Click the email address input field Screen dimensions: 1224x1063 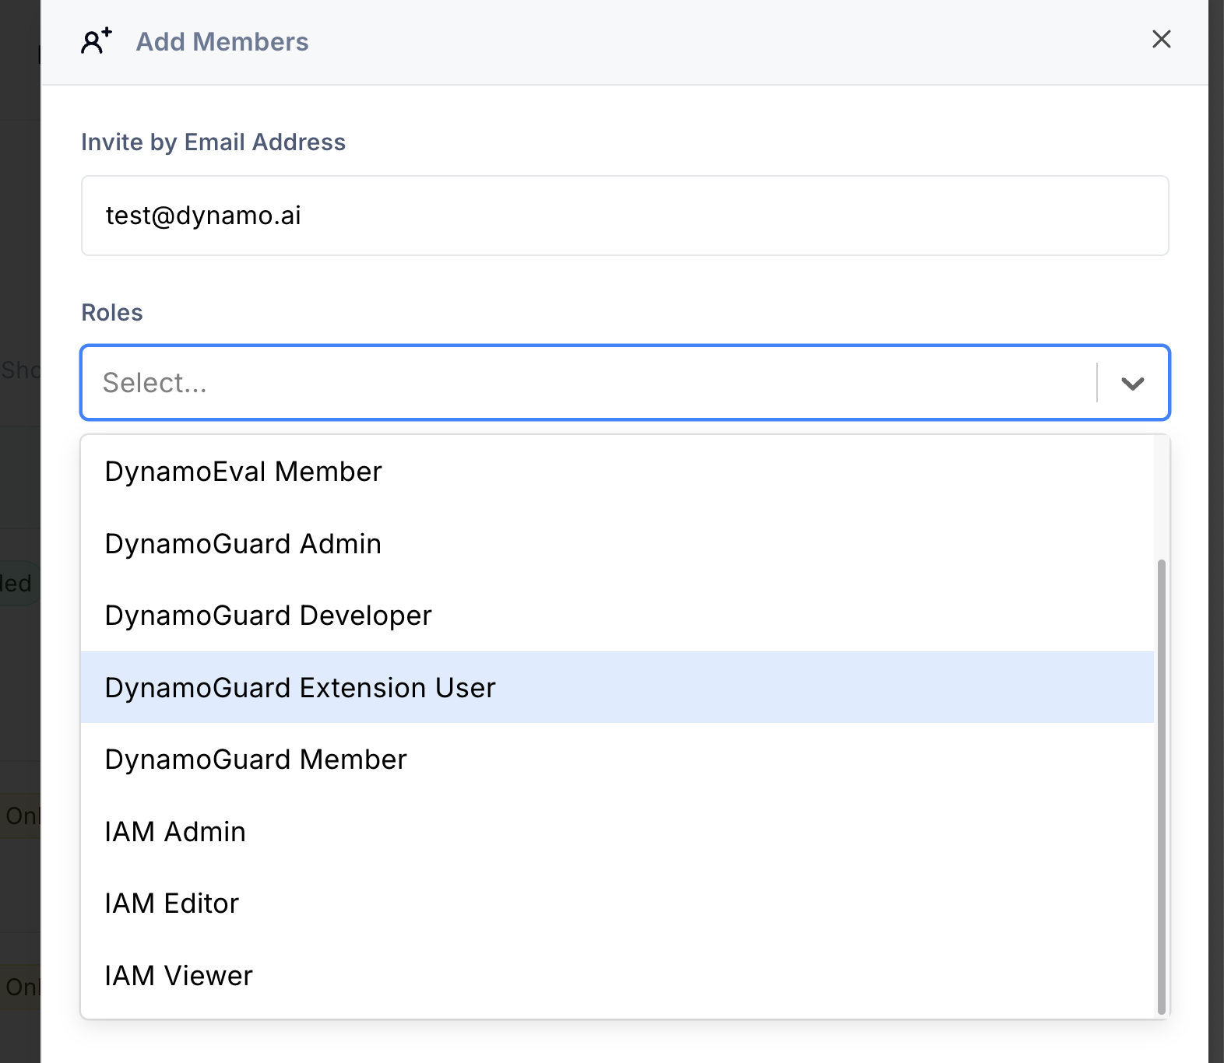[624, 216]
